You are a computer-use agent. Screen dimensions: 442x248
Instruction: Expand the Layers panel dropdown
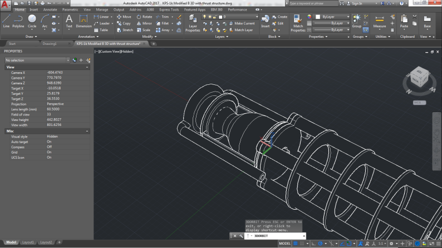point(222,37)
